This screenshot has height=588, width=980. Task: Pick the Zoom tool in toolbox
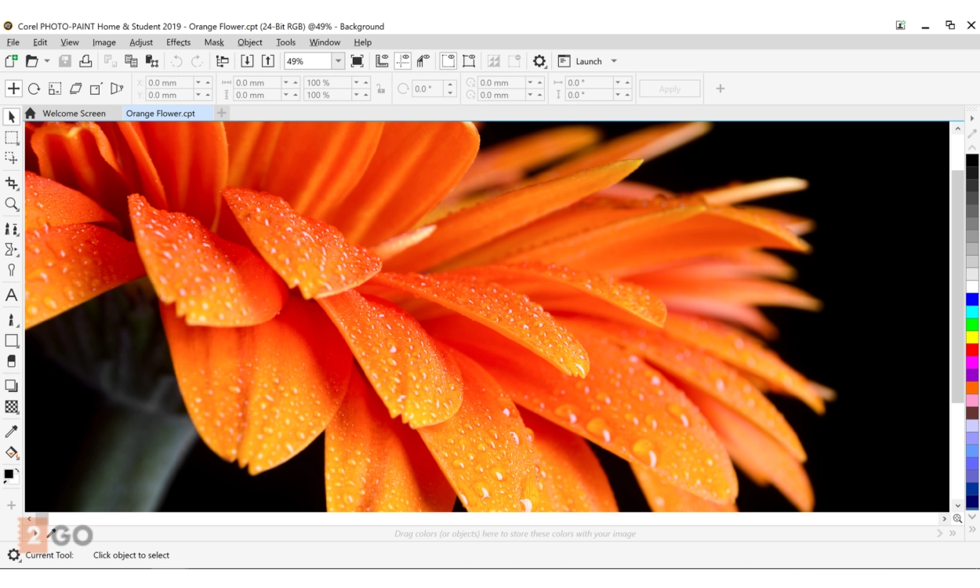point(12,205)
